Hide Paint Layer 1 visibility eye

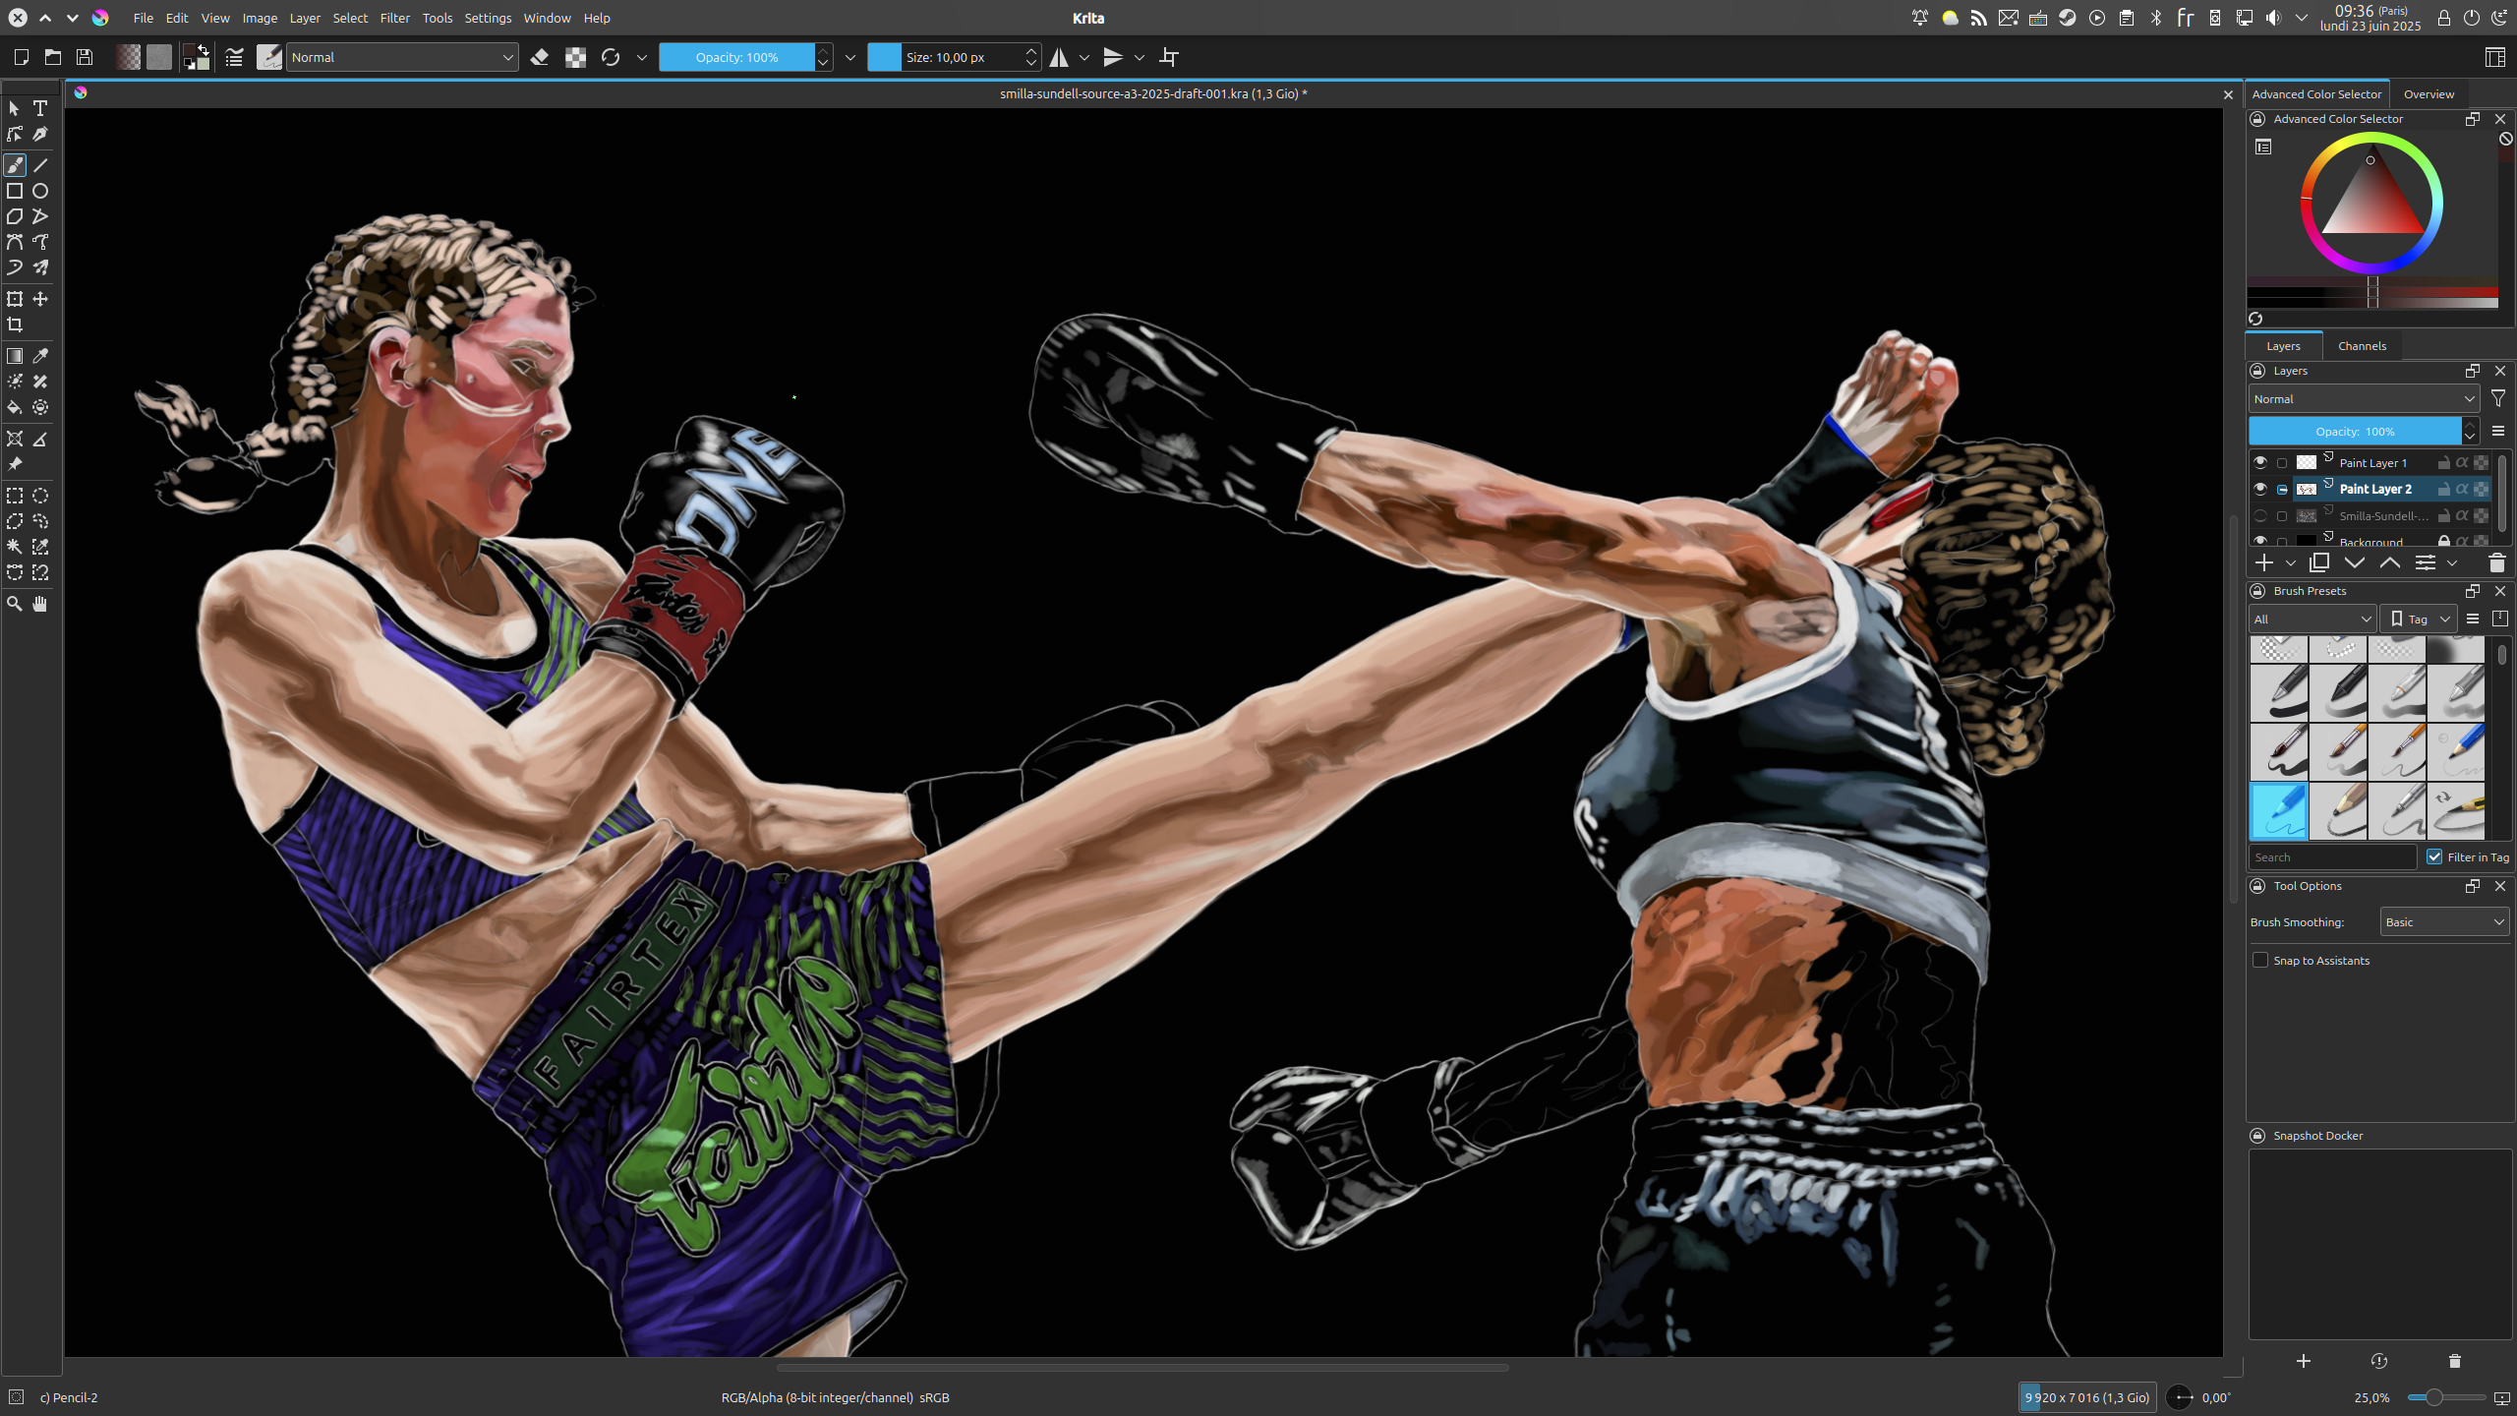tap(2260, 462)
